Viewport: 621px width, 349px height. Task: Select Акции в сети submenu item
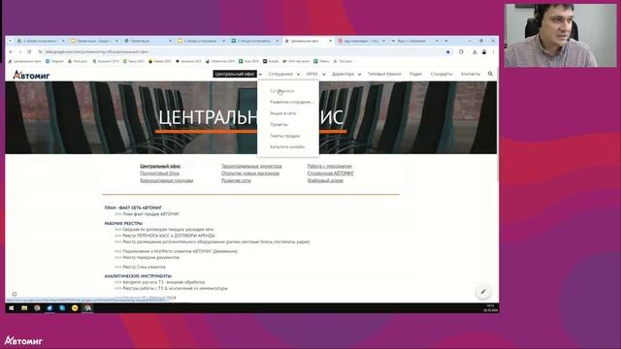pos(282,113)
